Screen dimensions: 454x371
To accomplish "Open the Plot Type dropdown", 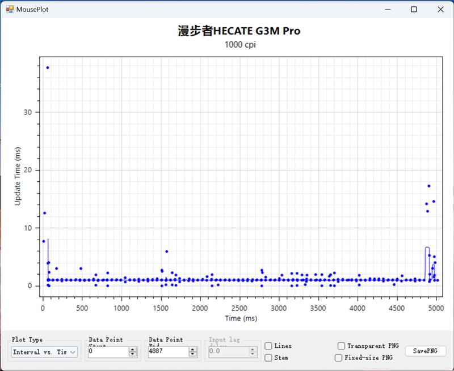I will pos(44,352).
